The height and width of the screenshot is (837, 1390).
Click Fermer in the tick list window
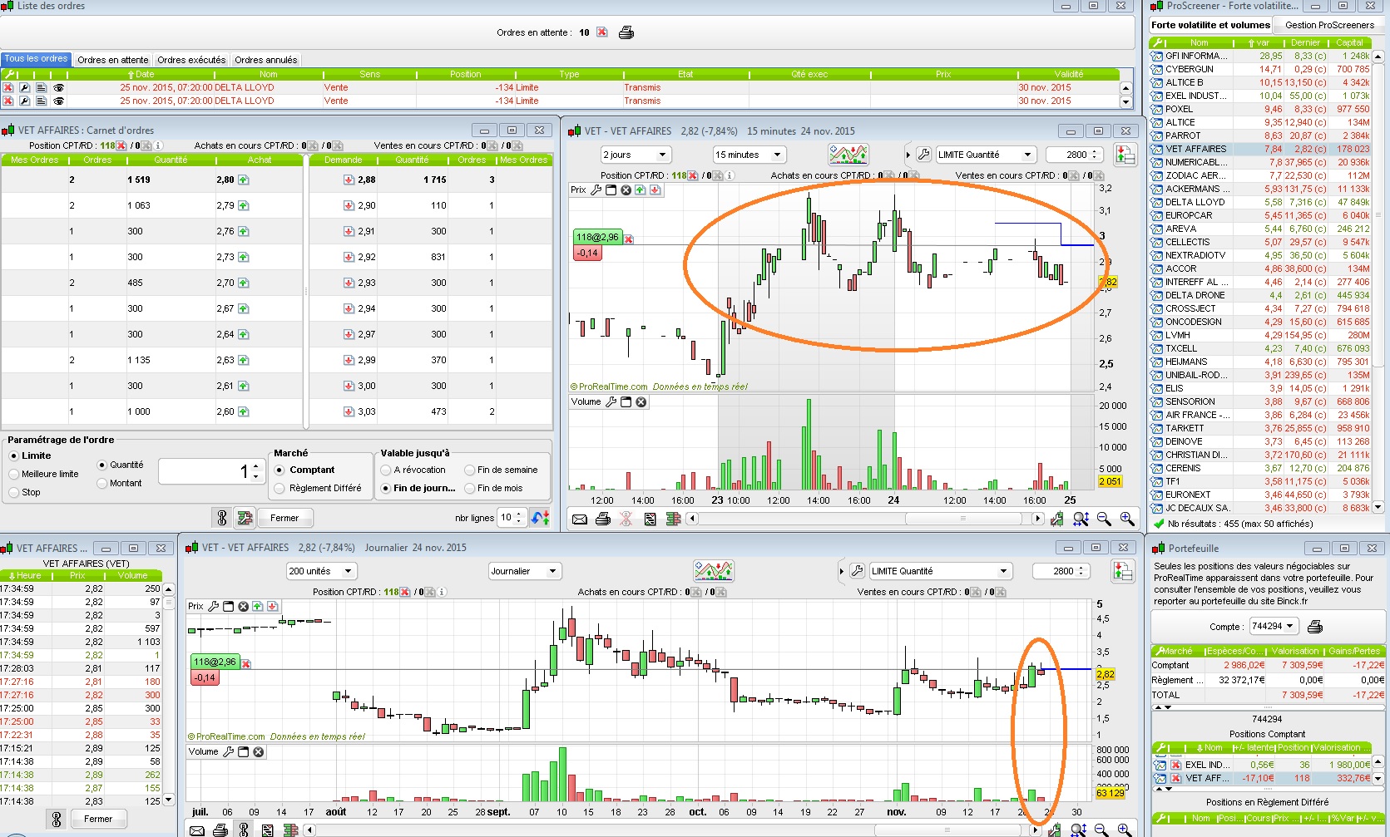(x=98, y=819)
